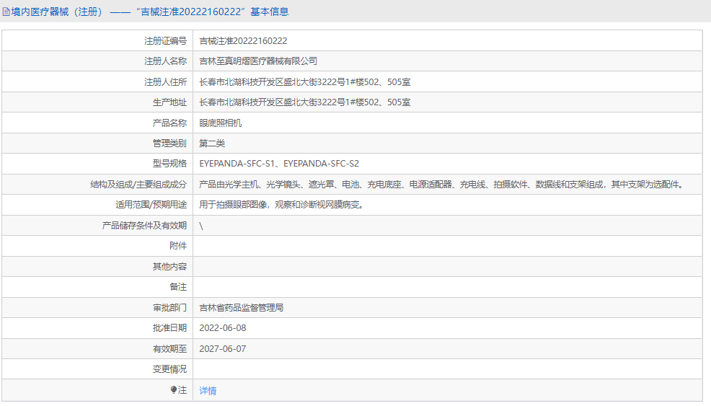Screen dimensions: 711x406
Task: Click the document icon before 境内医疗器械
Action: point(6,12)
